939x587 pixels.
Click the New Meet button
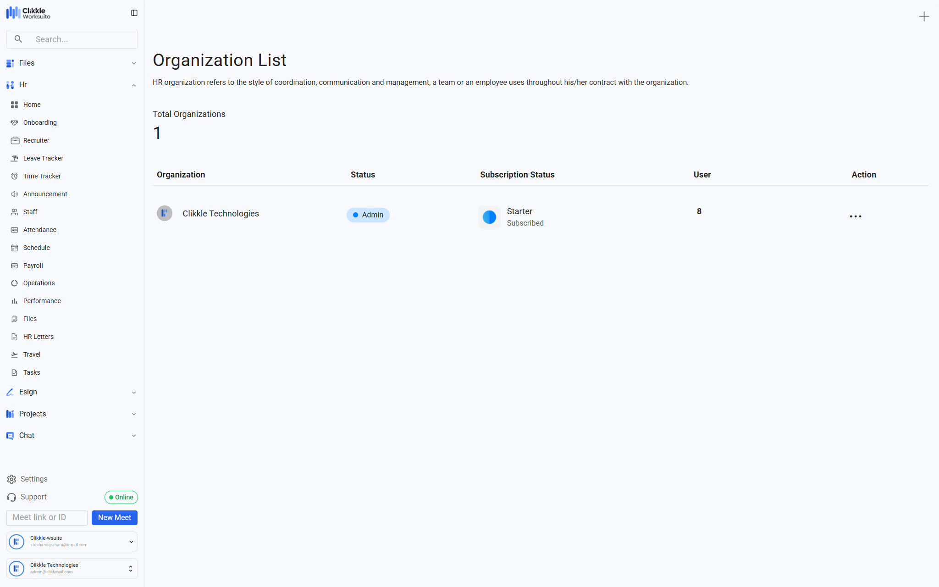tap(114, 517)
